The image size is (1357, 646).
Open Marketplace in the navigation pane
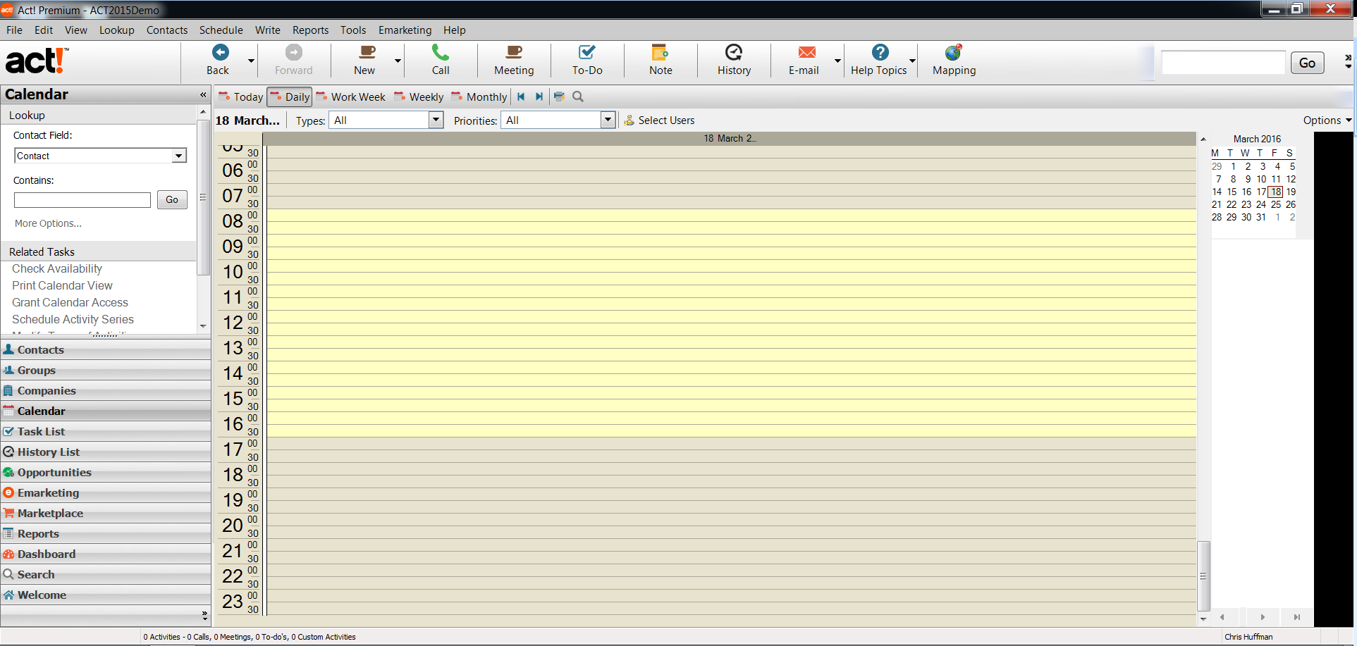point(106,513)
